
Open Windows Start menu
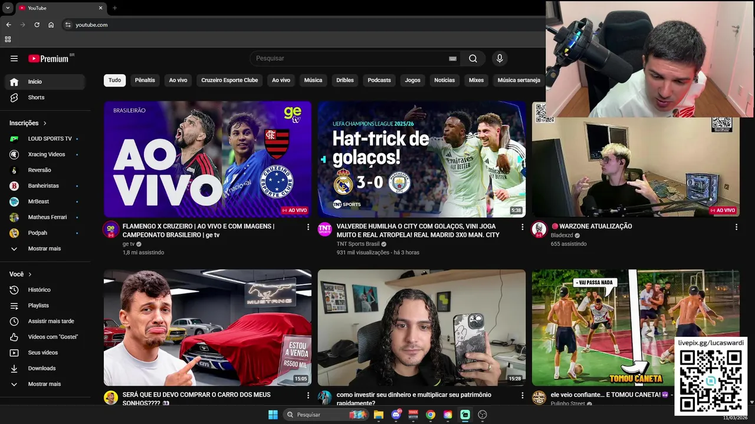click(273, 415)
